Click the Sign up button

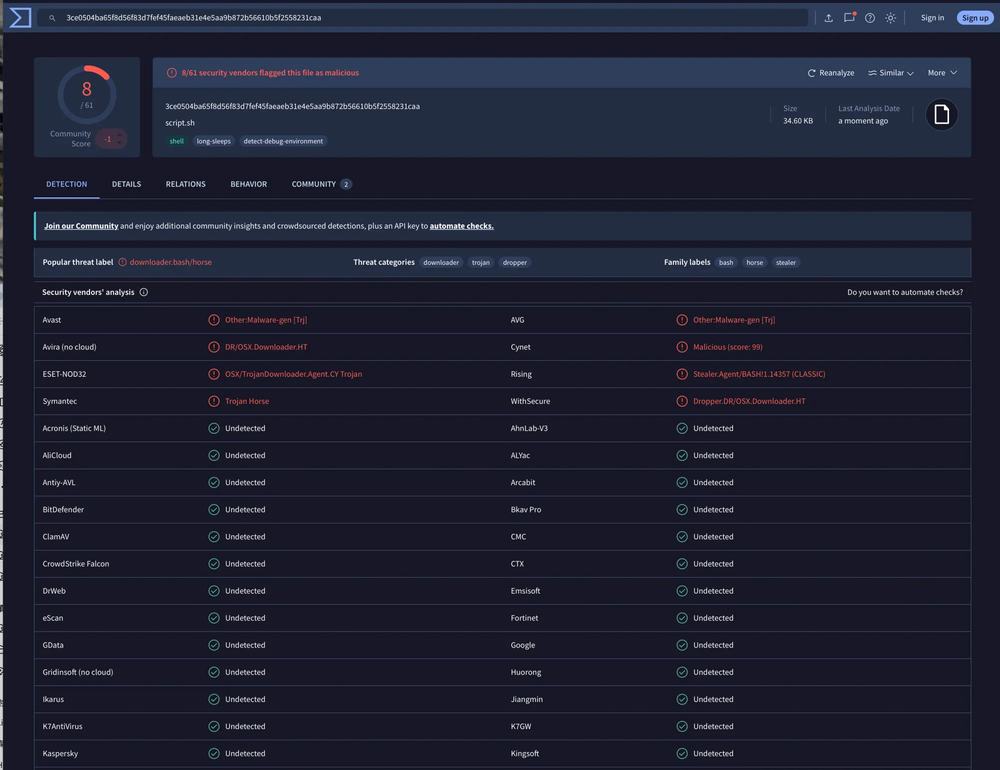pos(975,18)
